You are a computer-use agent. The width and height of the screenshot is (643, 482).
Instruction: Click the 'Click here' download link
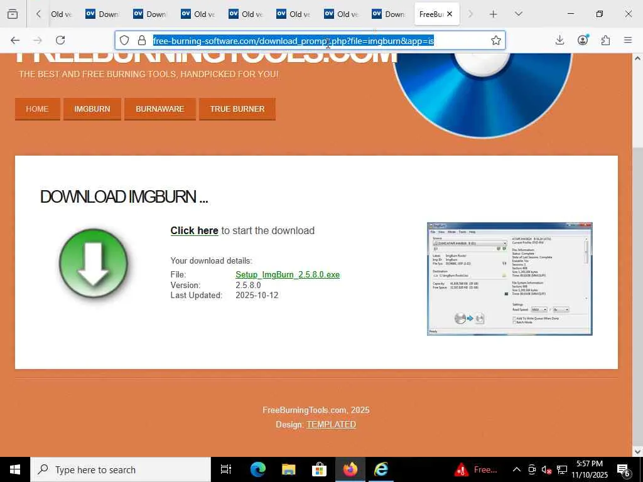coord(195,231)
